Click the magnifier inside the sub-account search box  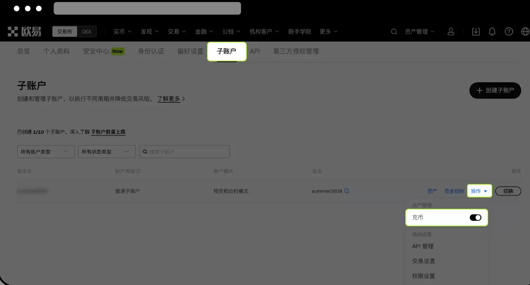145,151
